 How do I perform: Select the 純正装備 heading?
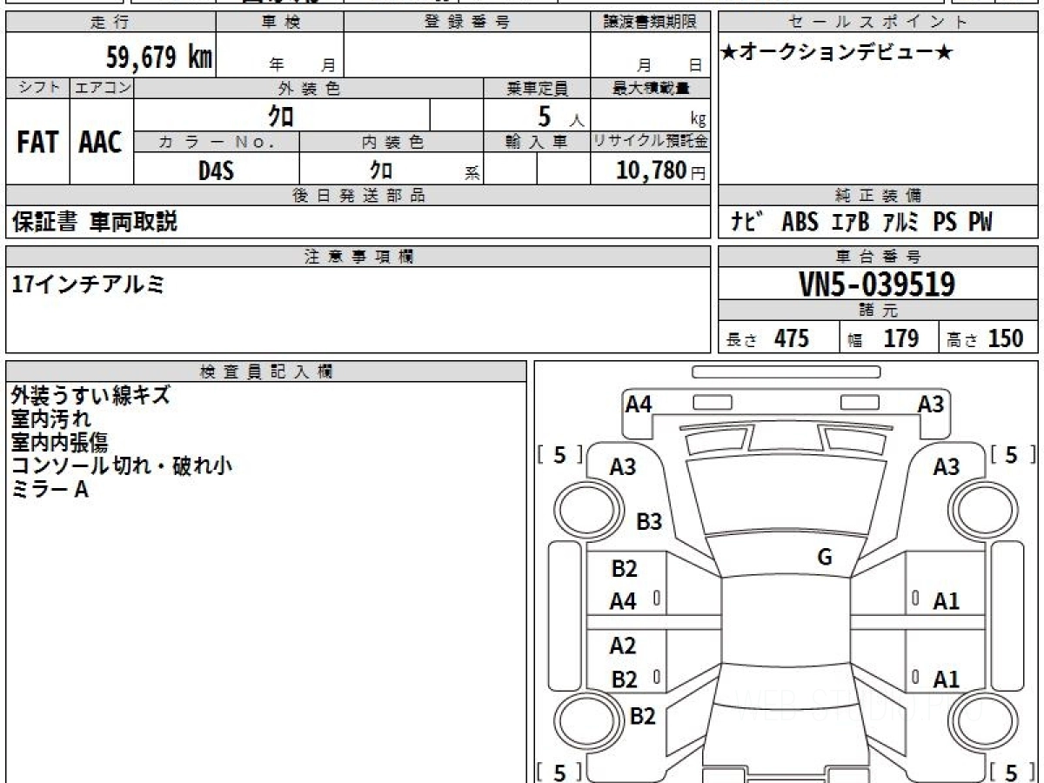pyautogui.click(x=878, y=196)
